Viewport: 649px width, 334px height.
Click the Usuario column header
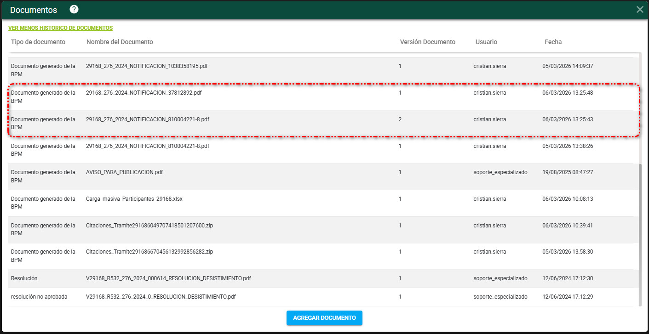coord(486,42)
